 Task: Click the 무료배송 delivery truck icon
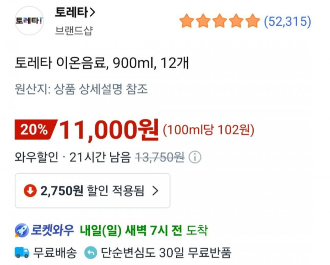click(22, 252)
